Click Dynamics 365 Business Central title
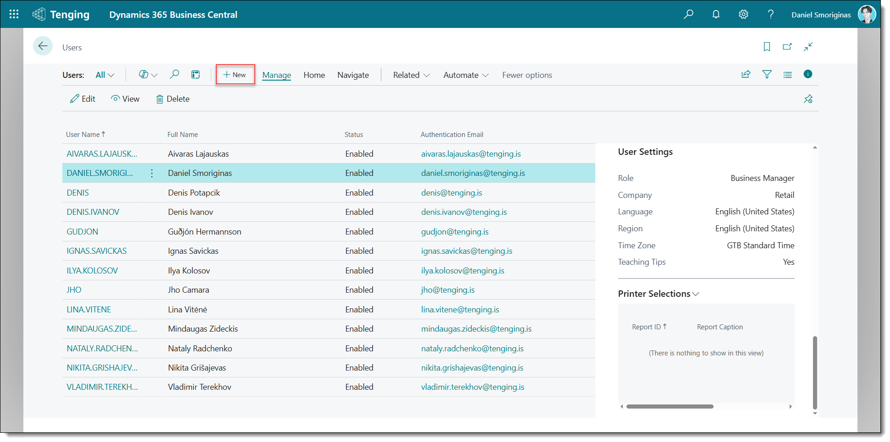 coord(173,15)
